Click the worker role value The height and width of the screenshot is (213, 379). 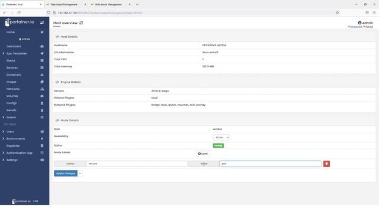[x=217, y=129]
